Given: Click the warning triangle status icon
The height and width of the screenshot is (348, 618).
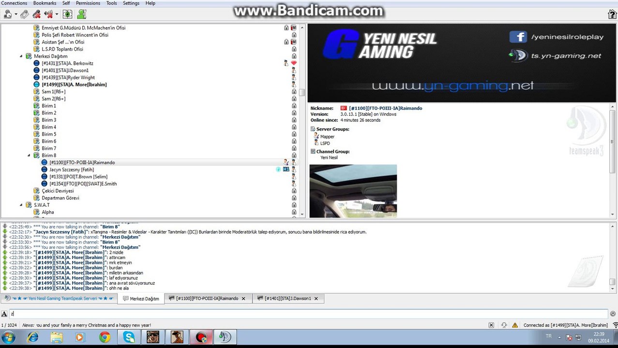Looking at the screenshot, I should [515, 325].
